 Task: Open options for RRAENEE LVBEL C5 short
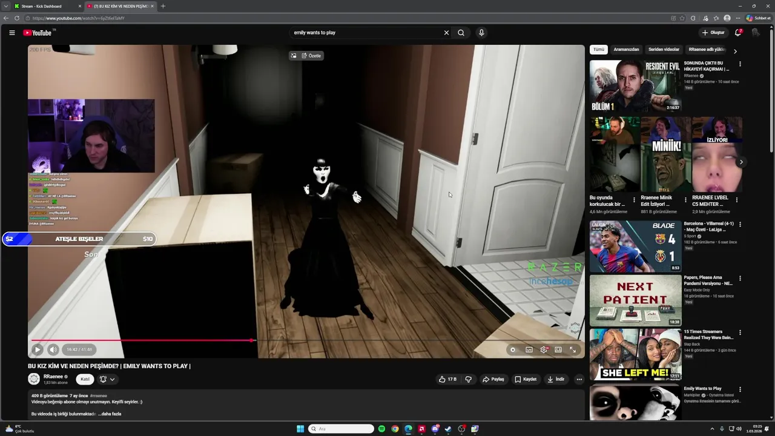coord(737,200)
